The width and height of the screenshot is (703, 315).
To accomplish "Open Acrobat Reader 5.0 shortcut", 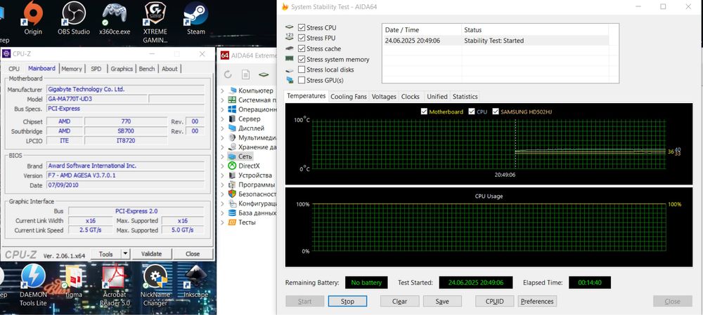I will click(x=115, y=285).
